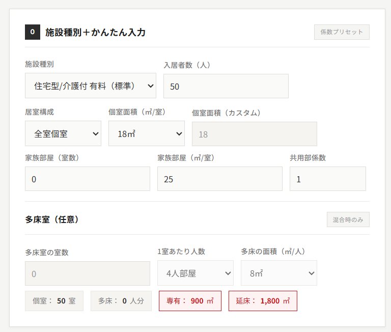Click the 多床の面積(㎡/人) label
The image size is (391, 332).
pos(273,252)
